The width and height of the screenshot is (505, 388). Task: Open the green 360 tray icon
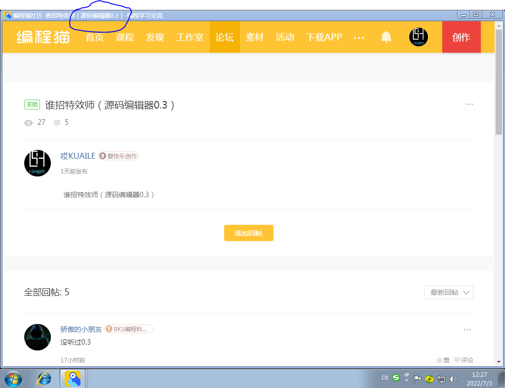[429, 379]
